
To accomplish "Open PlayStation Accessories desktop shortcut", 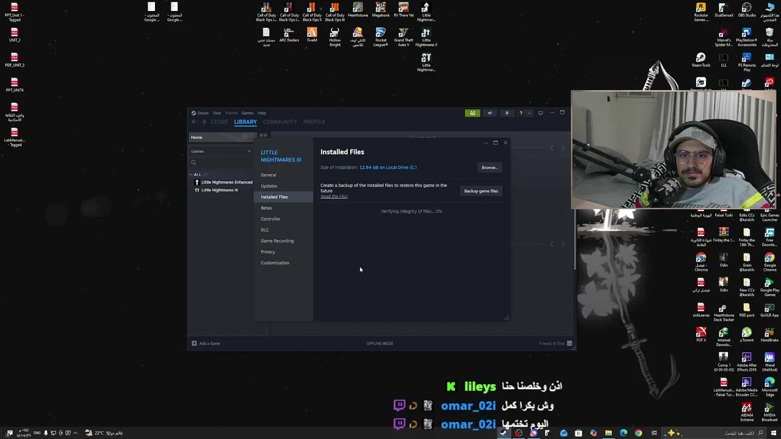I will (747, 37).
